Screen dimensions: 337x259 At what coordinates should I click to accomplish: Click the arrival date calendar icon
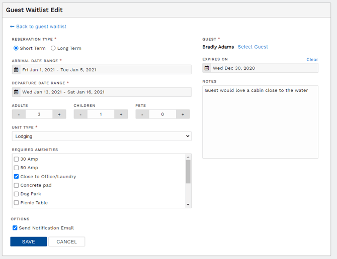(16, 70)
